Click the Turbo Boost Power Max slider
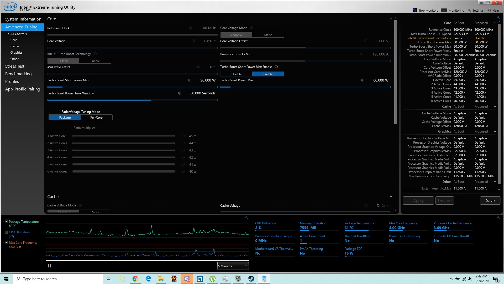The width and height of the screenshot is (504, 284). [305, 87]
